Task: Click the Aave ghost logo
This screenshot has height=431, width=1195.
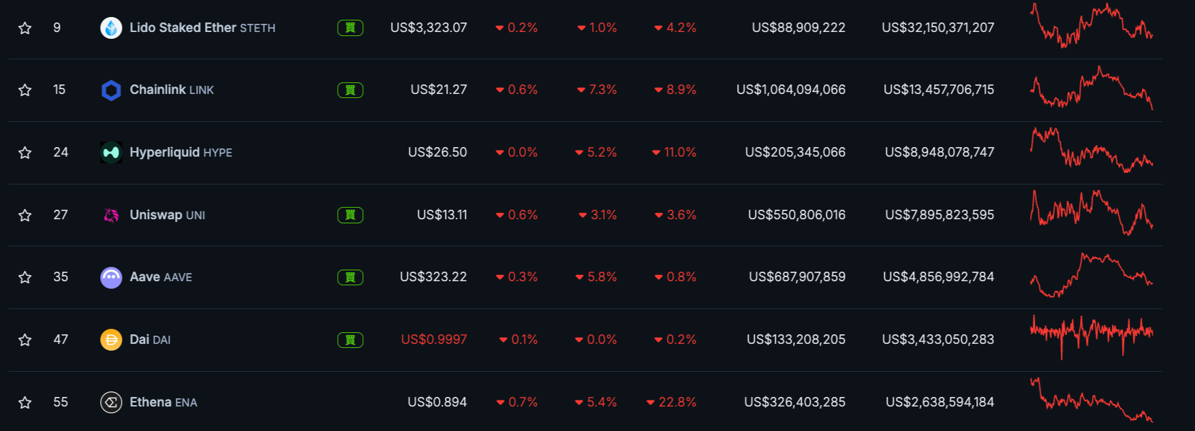Action: 111,277
